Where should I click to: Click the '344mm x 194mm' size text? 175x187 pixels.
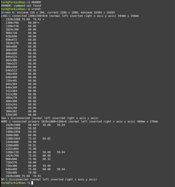(x=128, y=16)
